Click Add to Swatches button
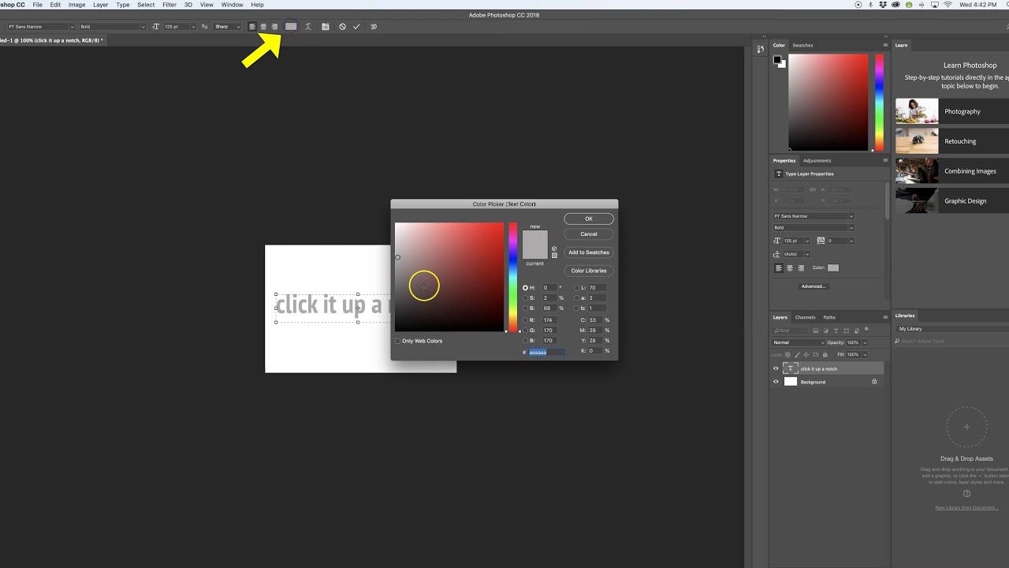The width and height of the screenshot is (1009, 568). (589, 252)
